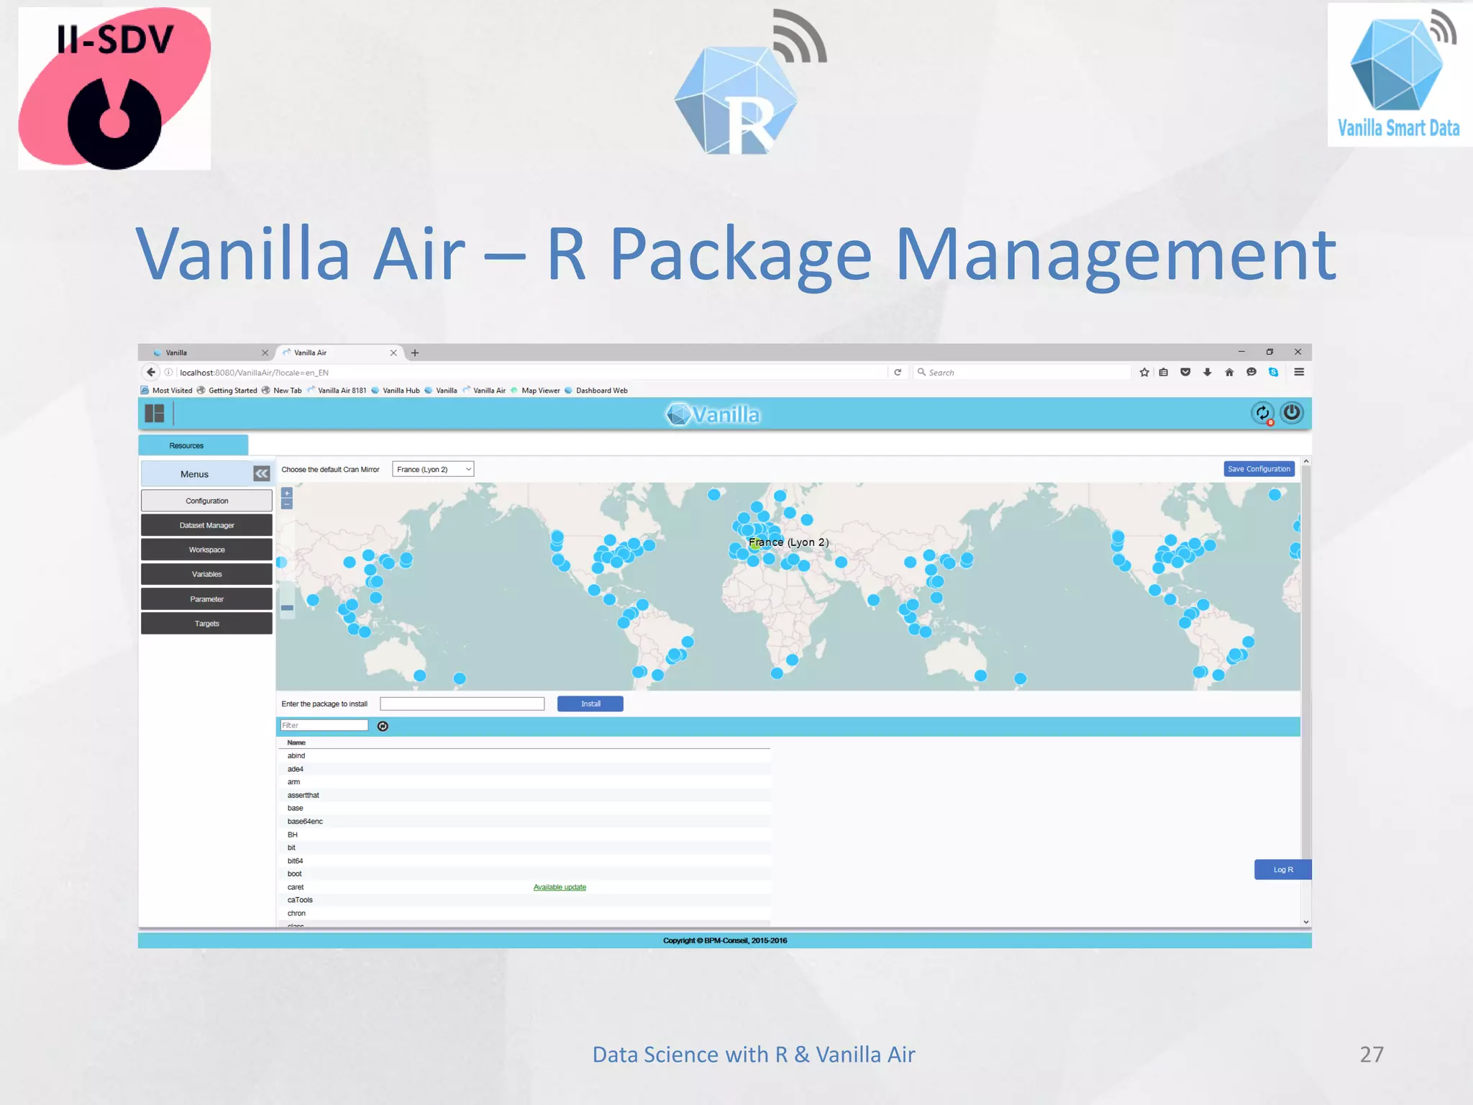The height and width of the screenshot is (1105, 1473).
Task: Select the bit64 package row
Action: [524, 860]
